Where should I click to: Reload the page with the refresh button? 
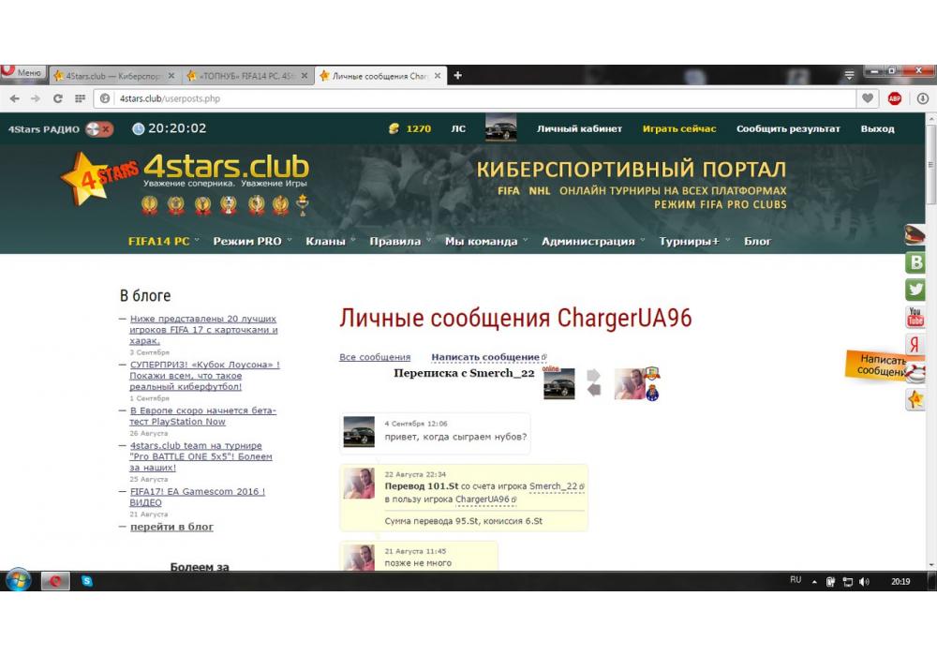click(x=58, y=98)
